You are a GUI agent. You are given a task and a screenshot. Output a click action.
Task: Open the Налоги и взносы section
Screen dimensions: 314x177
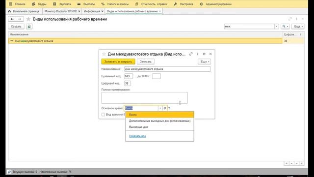tap(115, 4)
